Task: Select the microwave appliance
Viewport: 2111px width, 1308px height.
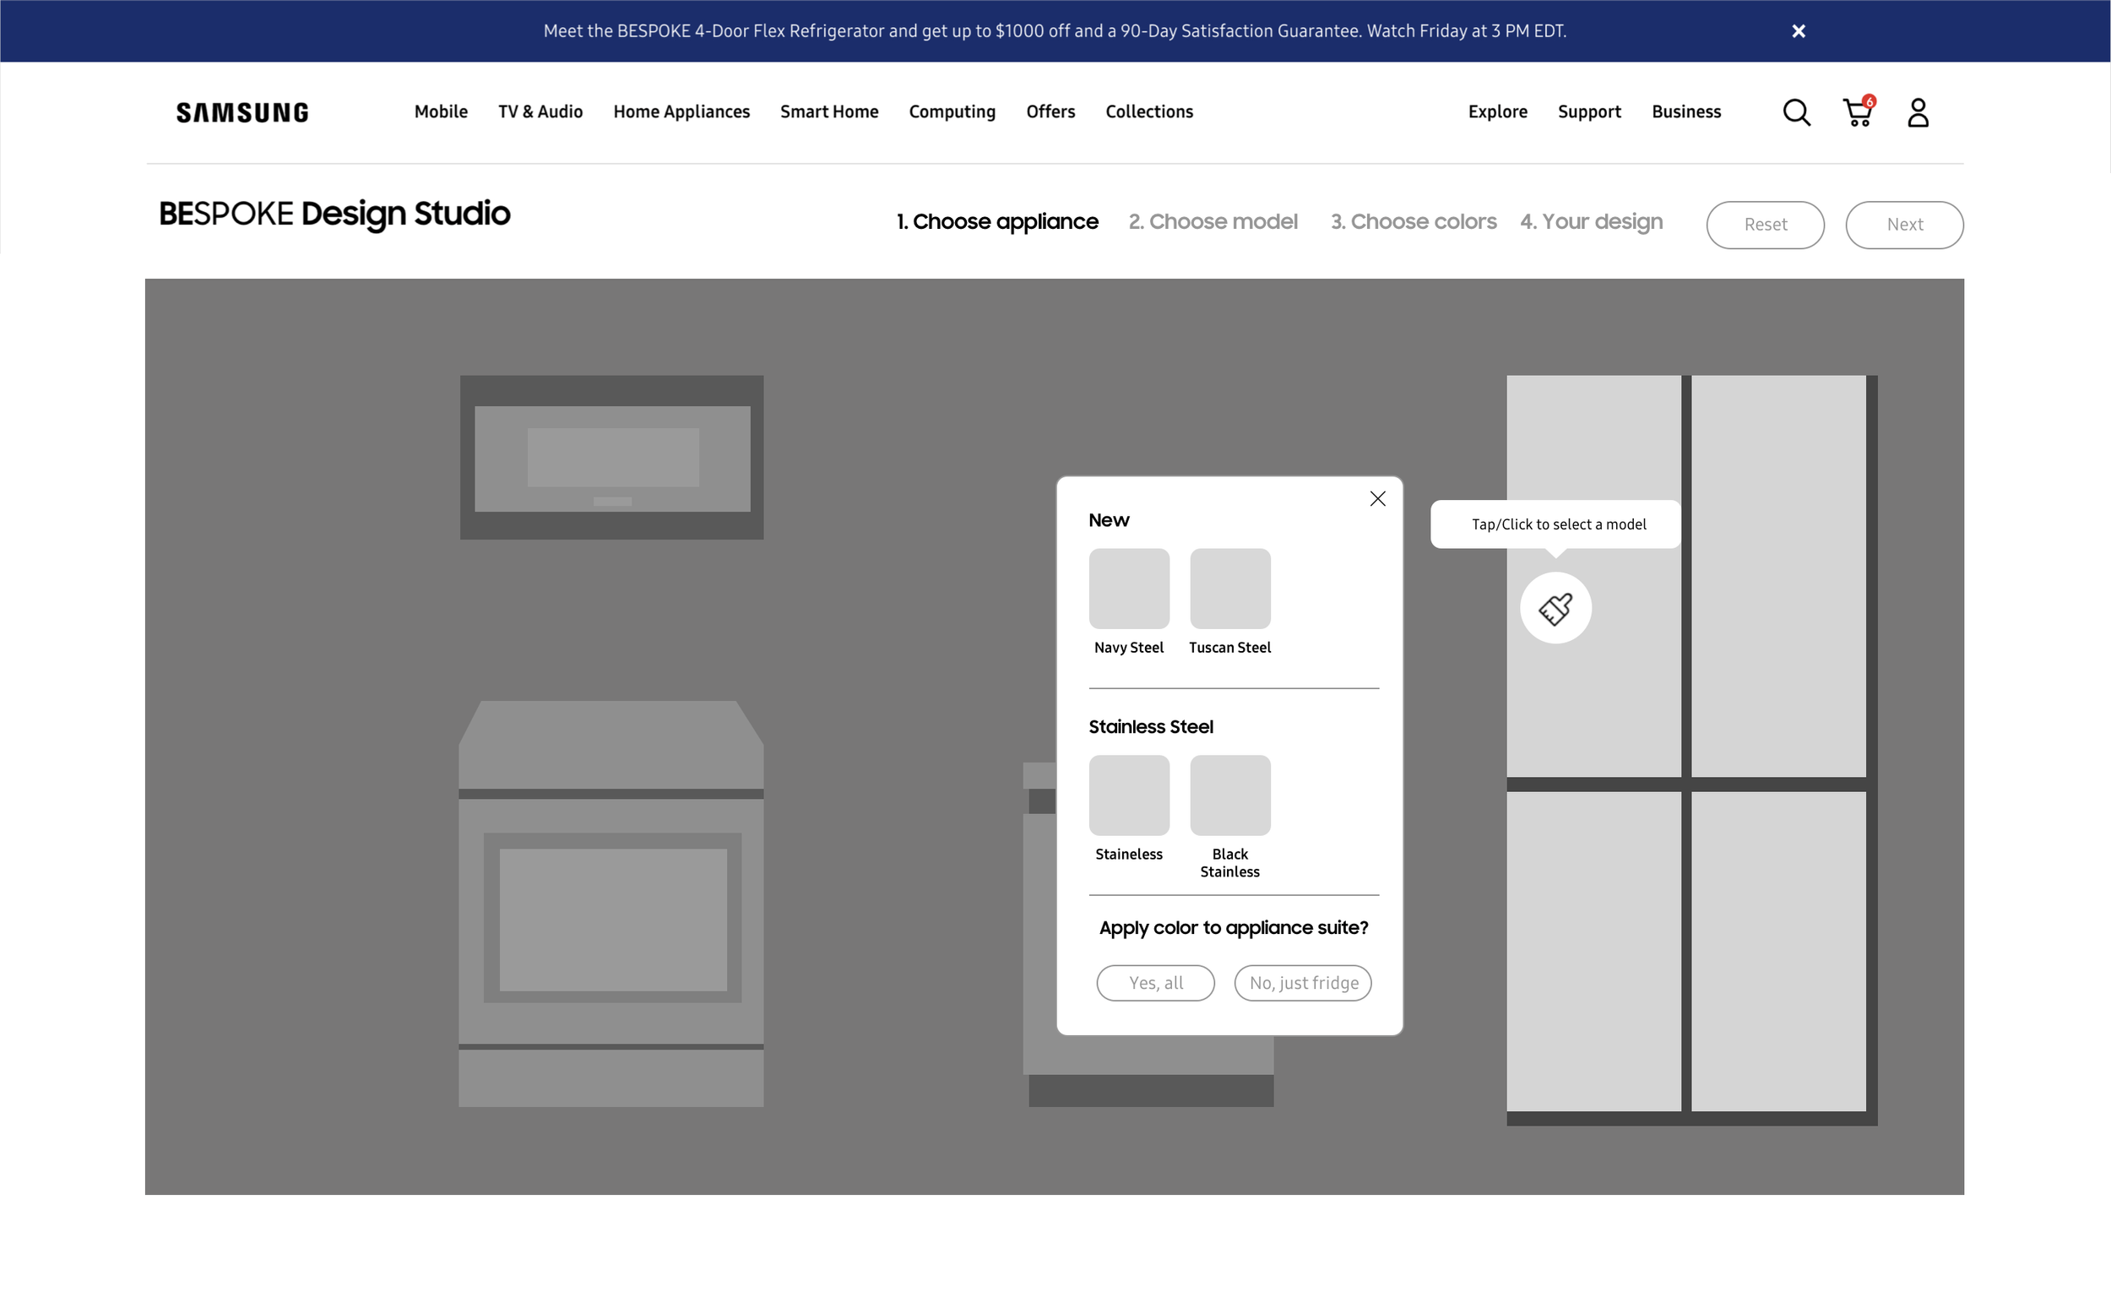Action: (x=611, y=458)
